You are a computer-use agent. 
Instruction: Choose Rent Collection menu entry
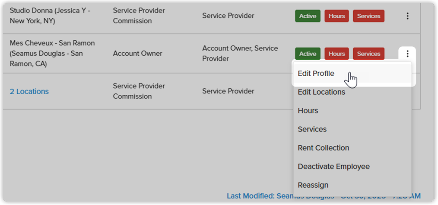(352, 147)
